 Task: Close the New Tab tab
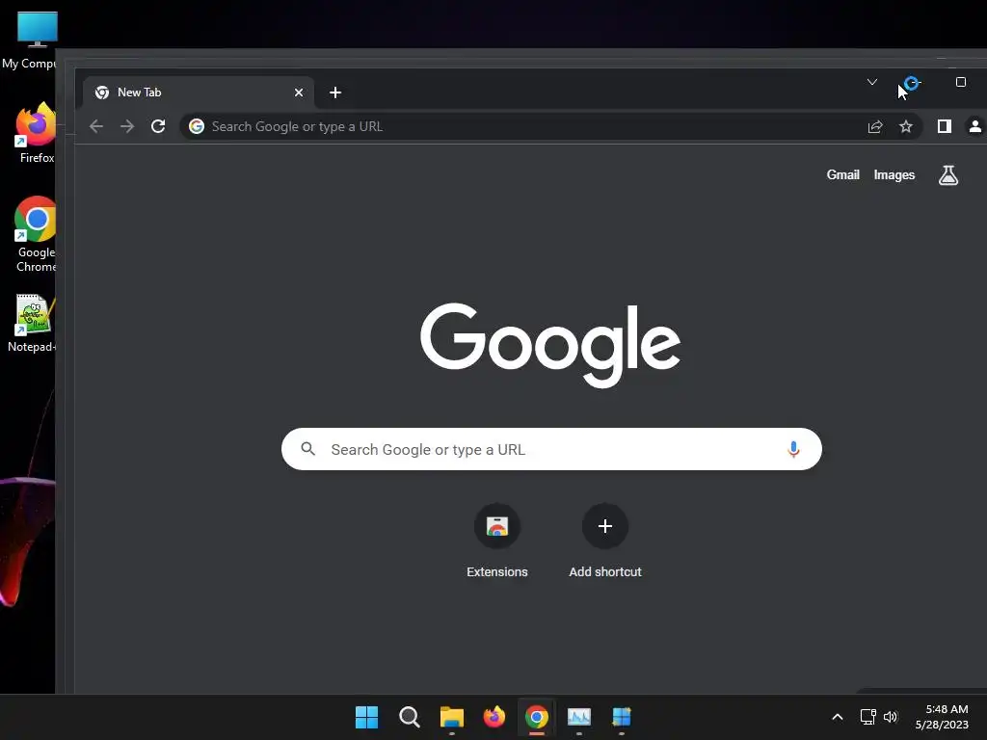(299, 92)
